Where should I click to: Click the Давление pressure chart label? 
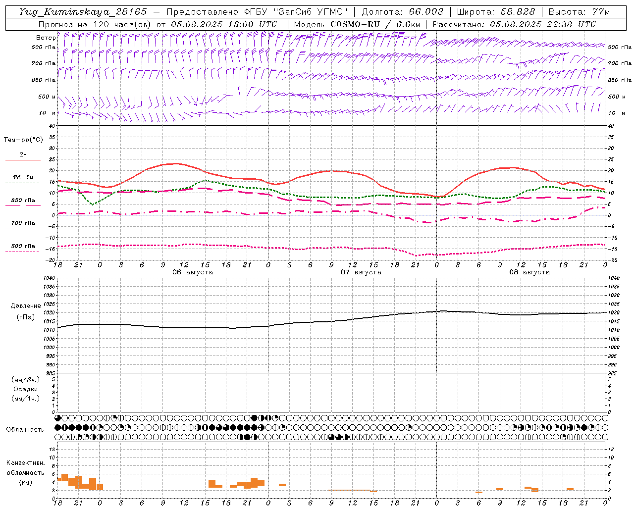point(26,306)
